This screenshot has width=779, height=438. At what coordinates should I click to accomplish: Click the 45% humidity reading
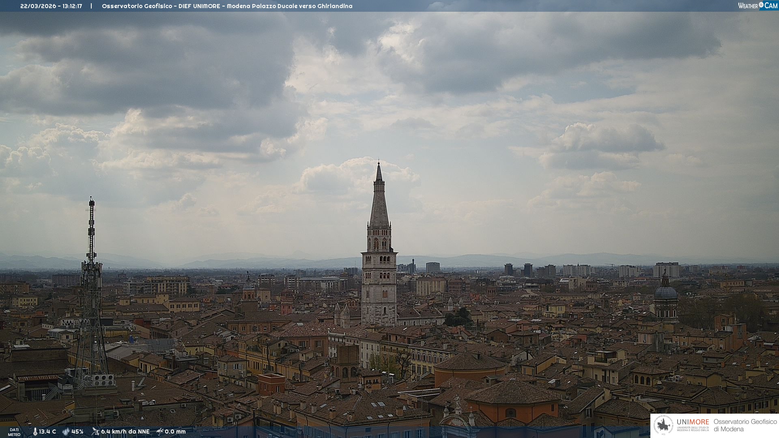coord(77,432)
